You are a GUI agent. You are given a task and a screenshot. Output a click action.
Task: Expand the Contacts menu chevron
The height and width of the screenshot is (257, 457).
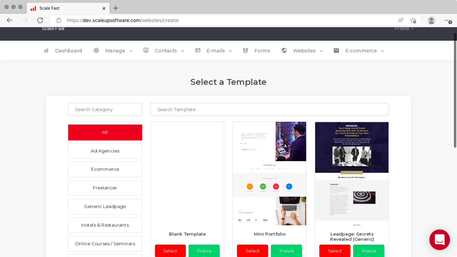183,51
